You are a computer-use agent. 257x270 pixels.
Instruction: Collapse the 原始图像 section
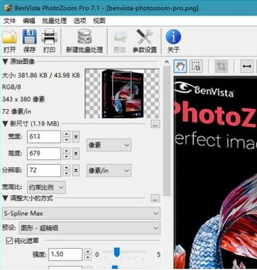tap(5, 62)
